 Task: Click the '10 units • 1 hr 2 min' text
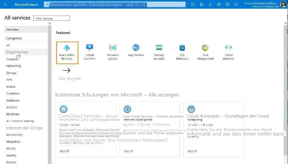pos(200,125)
